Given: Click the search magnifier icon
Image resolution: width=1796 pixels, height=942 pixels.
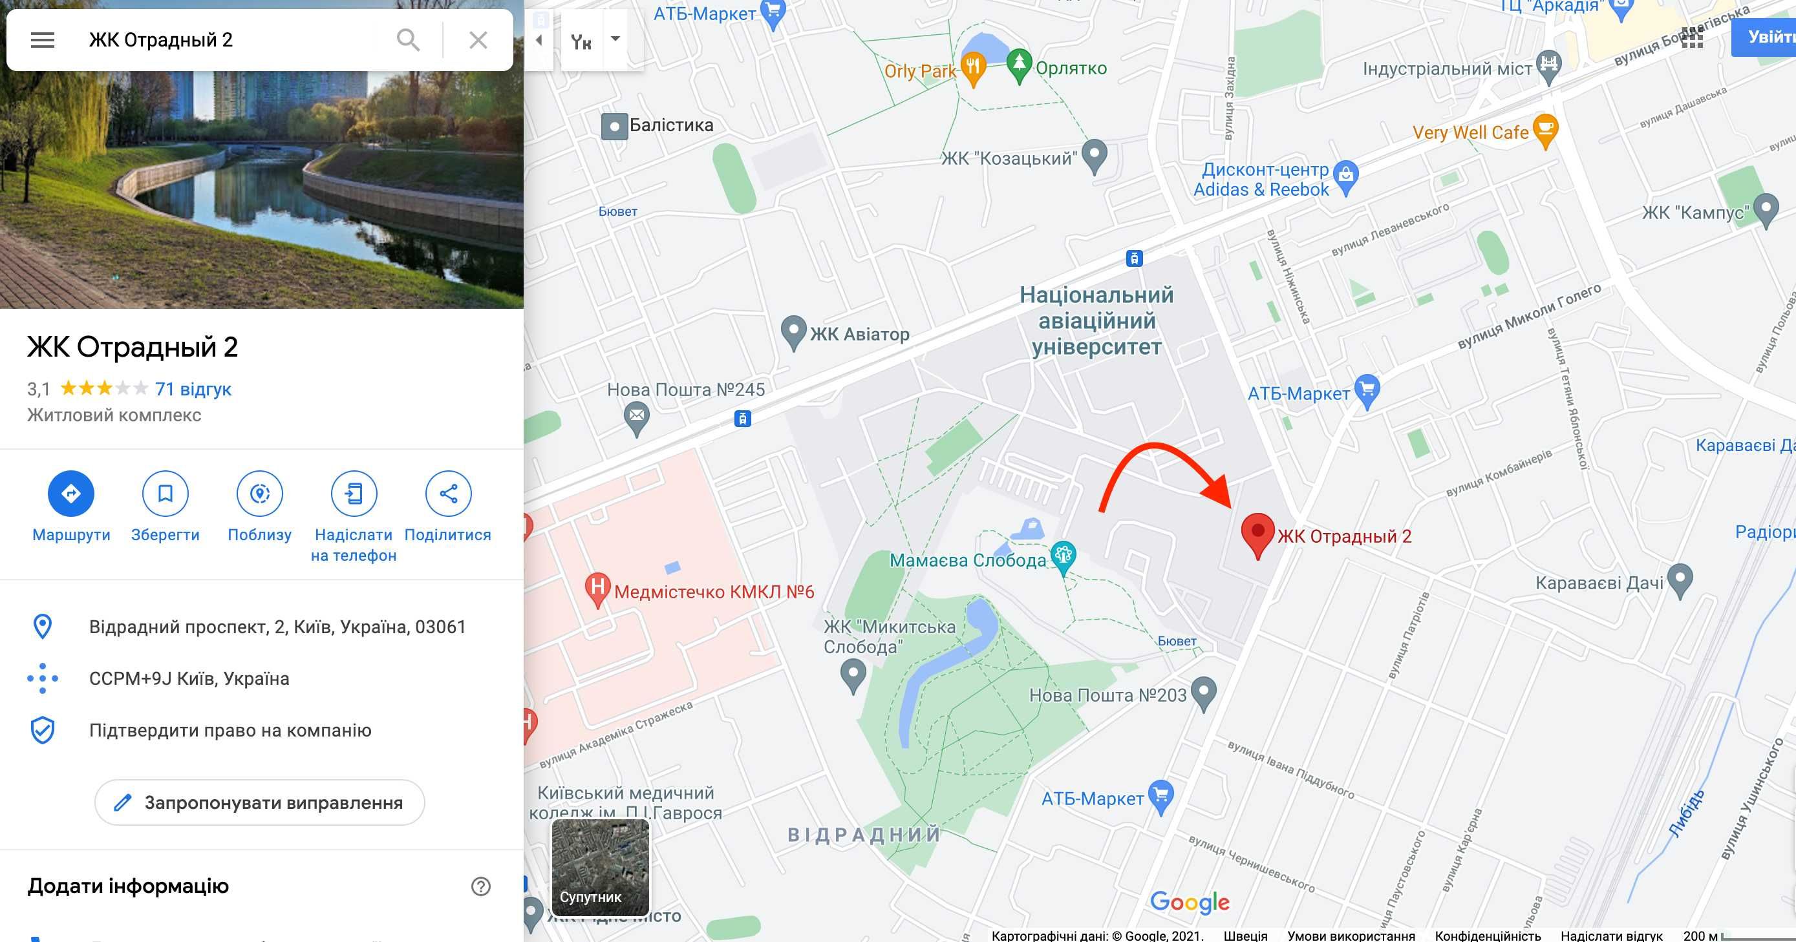Looking at the screenshot, I should click(x=408, y=39).
